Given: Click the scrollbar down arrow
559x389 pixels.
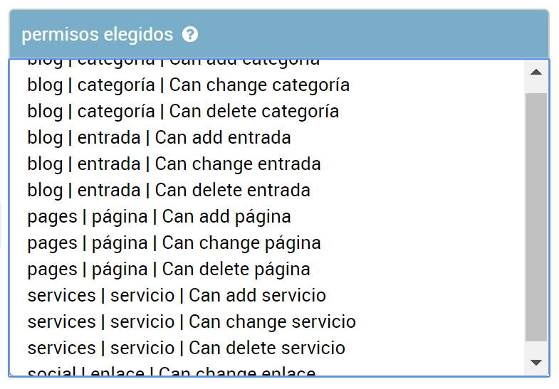Looking at the screenshot, I should pyautogui.click(x=536, y=362).
